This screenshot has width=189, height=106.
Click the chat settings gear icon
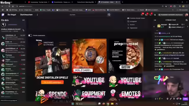tap(177, 99)
